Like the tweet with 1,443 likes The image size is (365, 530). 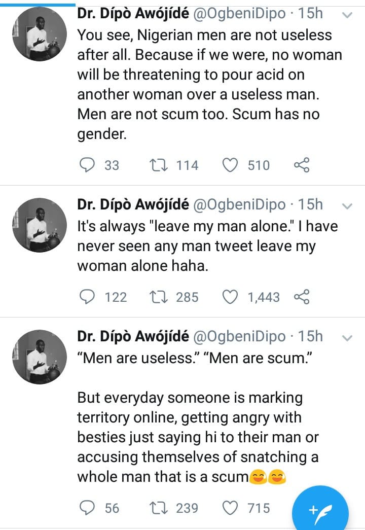click(x=231, y=297)
